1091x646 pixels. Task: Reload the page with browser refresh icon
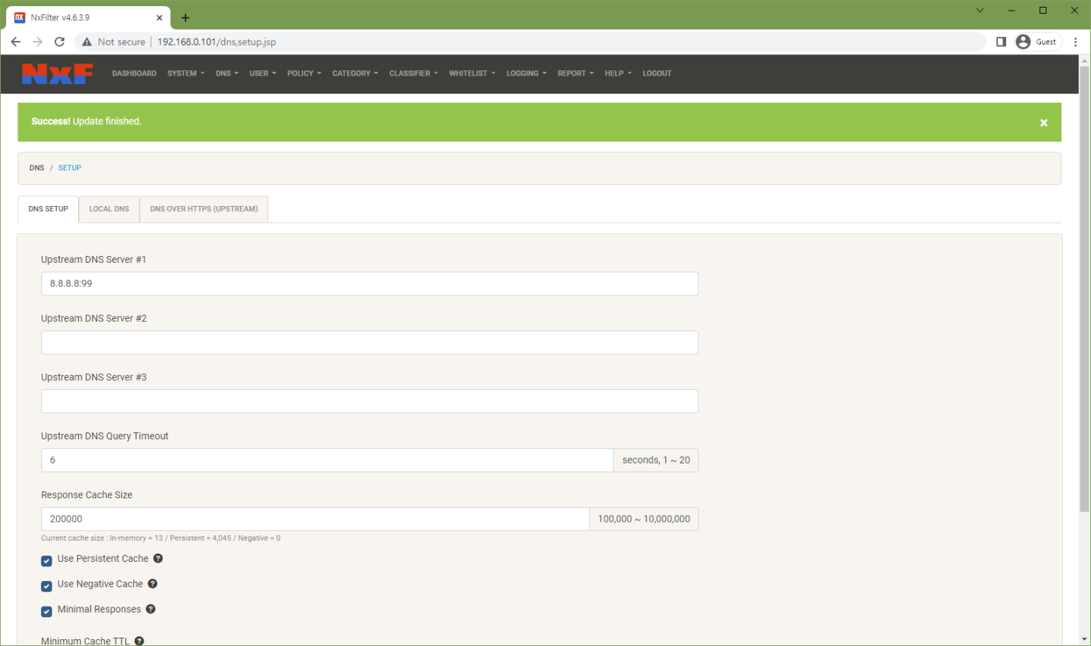[x=60, y=42]
